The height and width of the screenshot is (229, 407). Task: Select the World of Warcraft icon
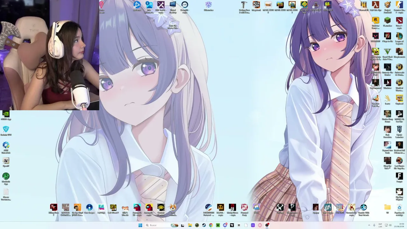pyautogui.click(x=399, y=85)
